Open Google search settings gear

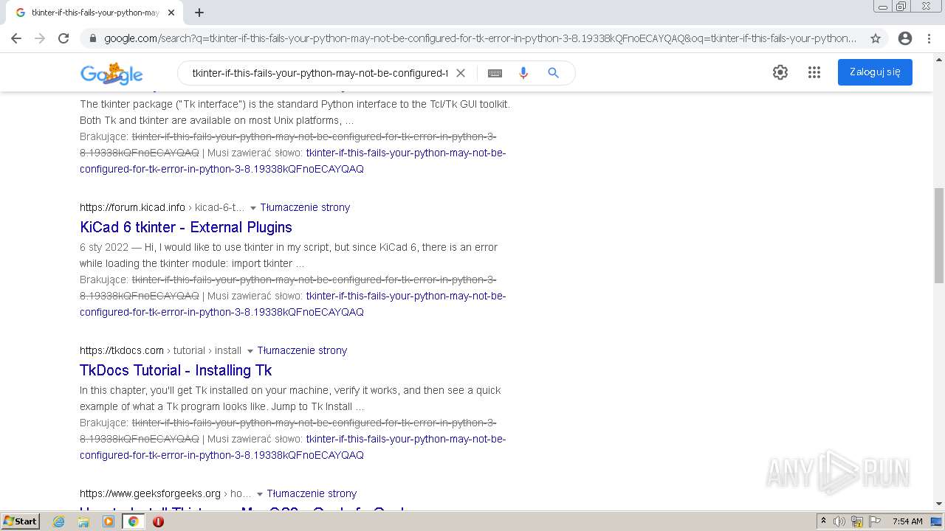point(780,72)
